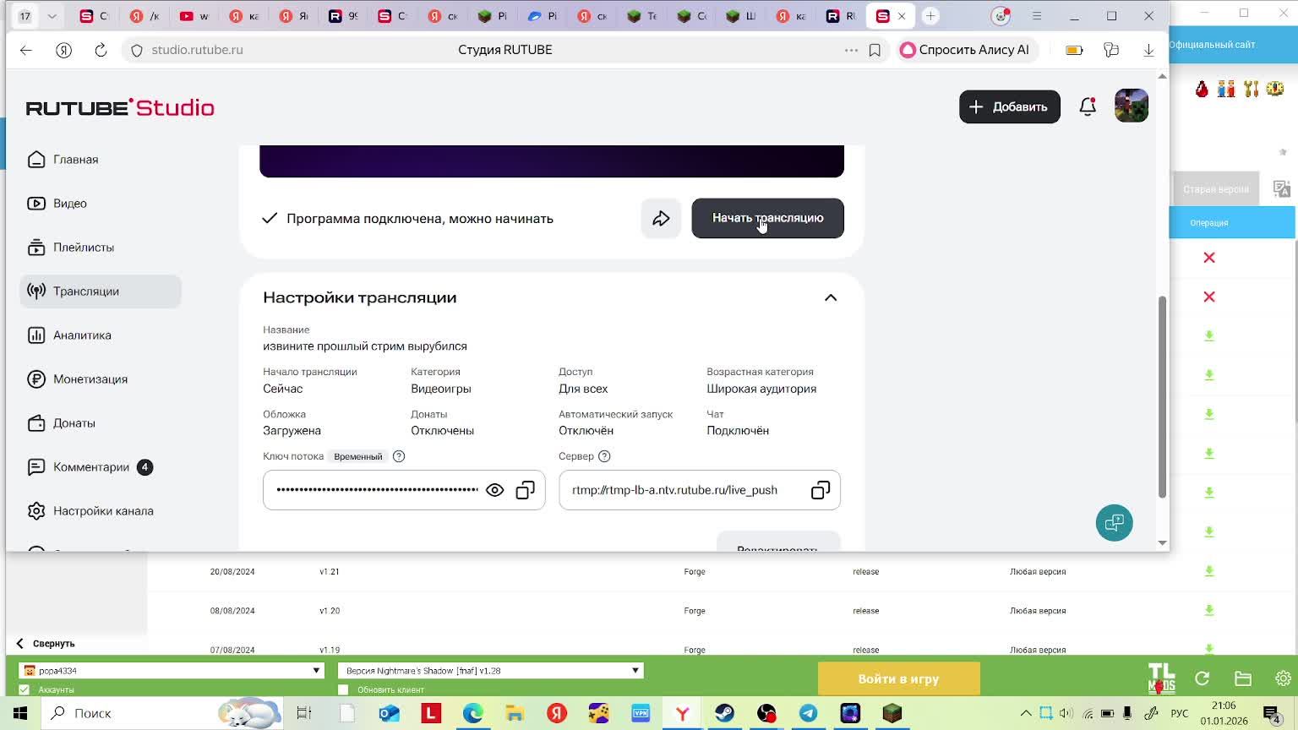Click the Старая версия button in background window
The width and height of the screenshot is (1298, 730).
pyautogui.click(x=1215, y=188)
